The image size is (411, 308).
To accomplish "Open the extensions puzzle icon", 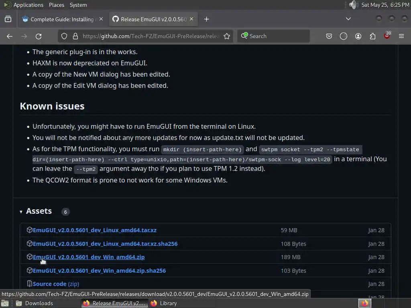I will 372,36.
